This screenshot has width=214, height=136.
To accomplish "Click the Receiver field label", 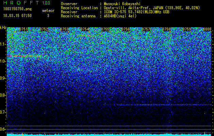I will pos(69,12).
